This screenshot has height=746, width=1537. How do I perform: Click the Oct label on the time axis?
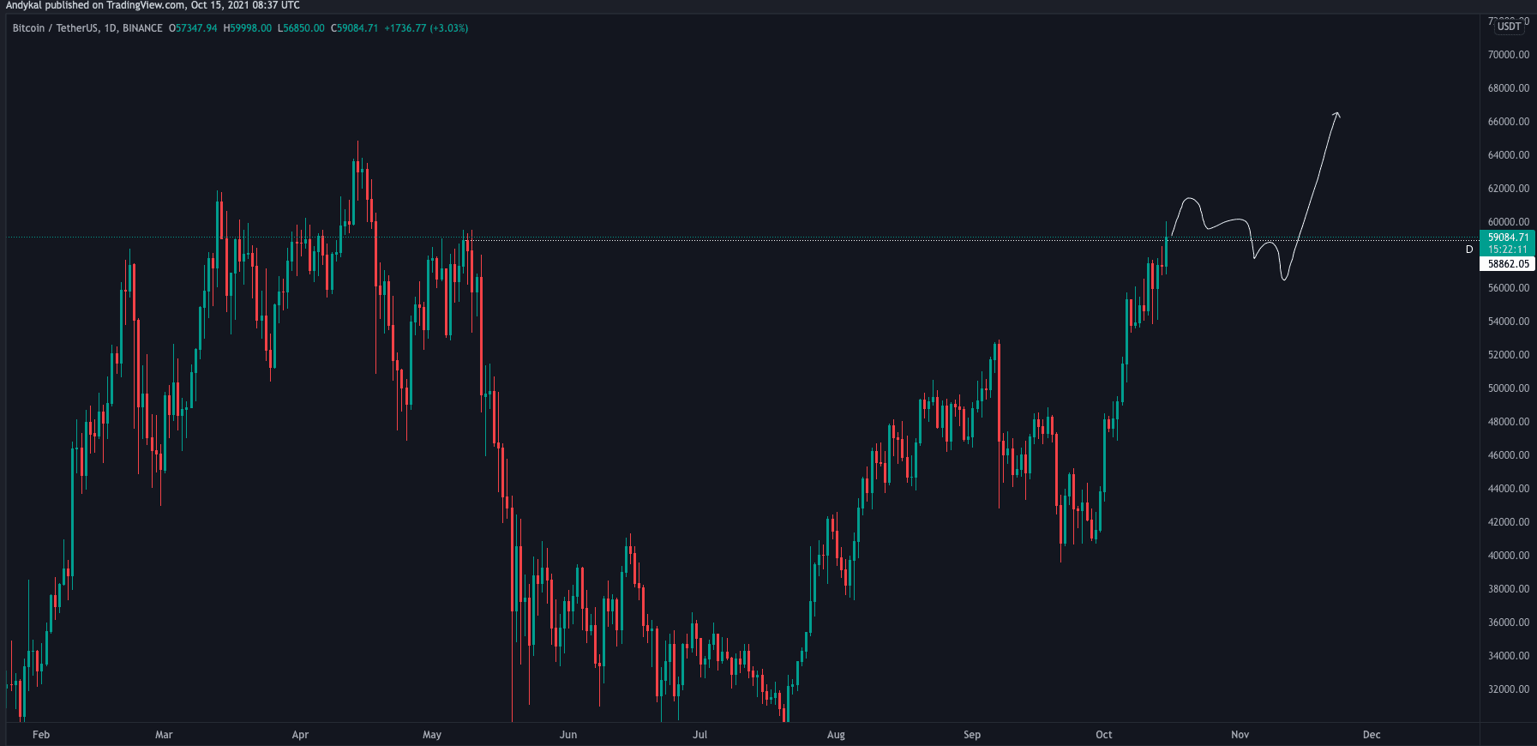tap(1103, 735)
